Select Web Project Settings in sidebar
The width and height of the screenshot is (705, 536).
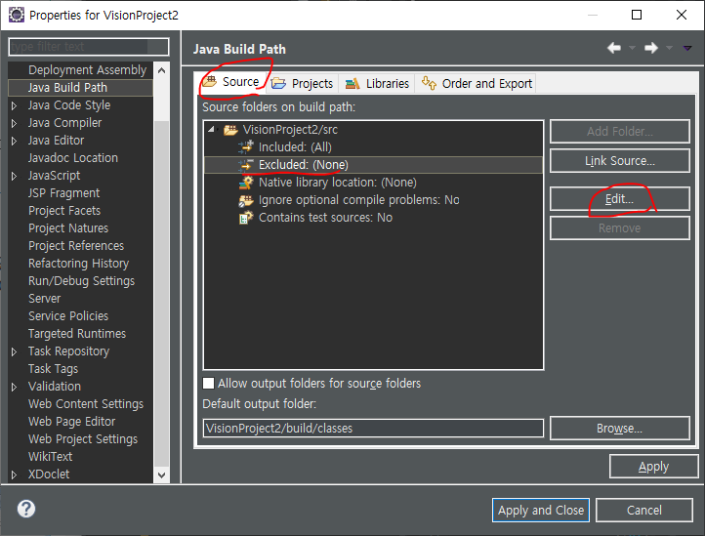click(83, 439)
